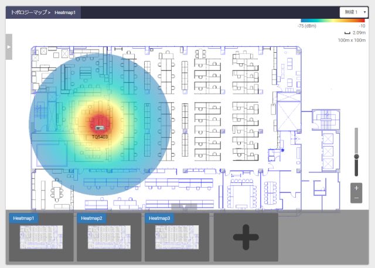Zoom in with the plus button
The image size is (375, 268).
[356, 188]
